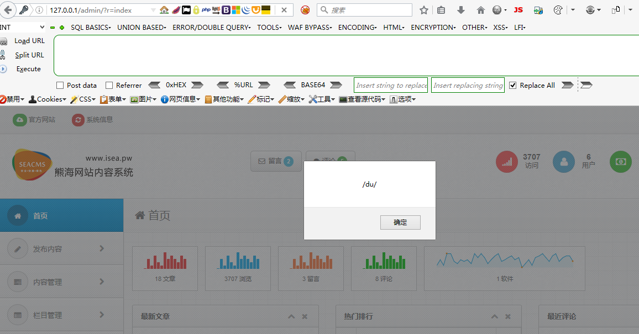Encode with the right arrow after BASE64
Viewport: 639px width, 334px height.
pyautogui.click(x=336, y=85)
